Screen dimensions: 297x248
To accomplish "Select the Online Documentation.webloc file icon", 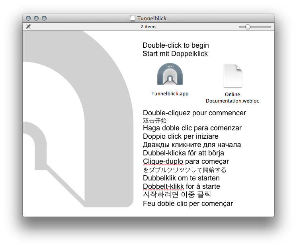I will (233, 76).
